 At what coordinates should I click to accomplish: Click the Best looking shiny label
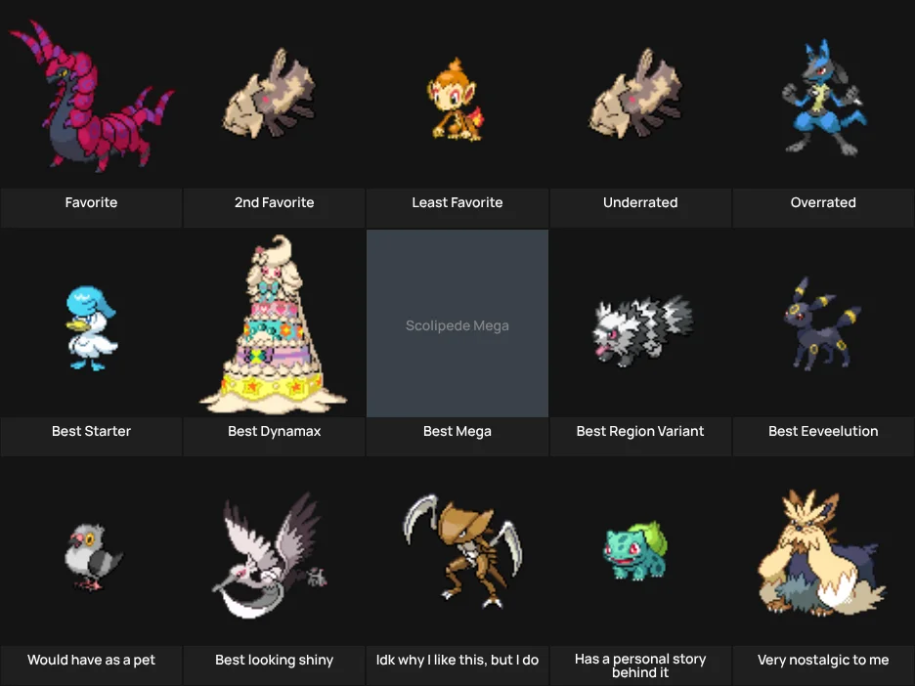[x=275, y=660]
